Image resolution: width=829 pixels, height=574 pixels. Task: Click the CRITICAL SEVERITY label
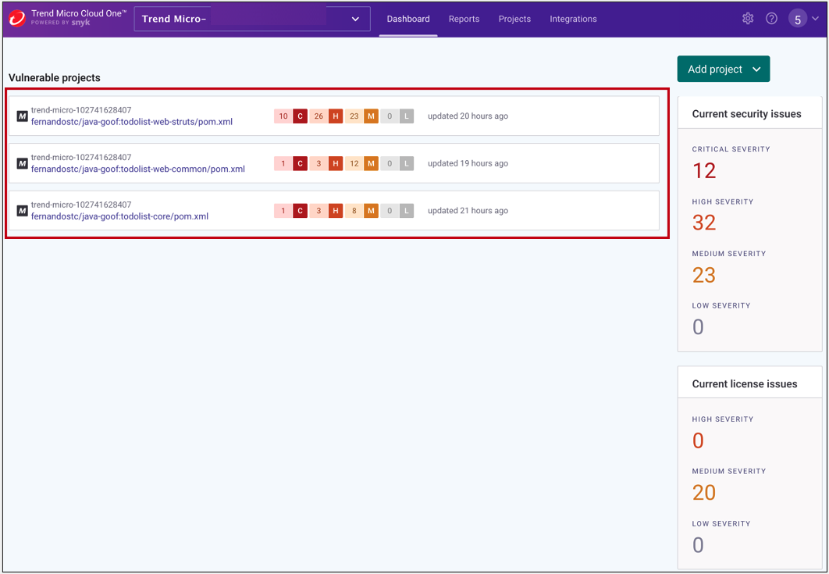[731, 149]
